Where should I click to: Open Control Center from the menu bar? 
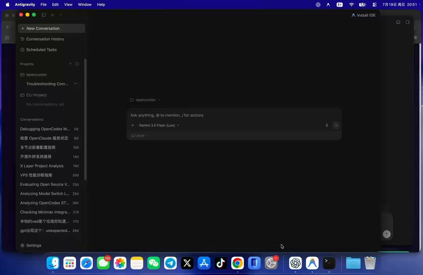click(x=374, y=5)
